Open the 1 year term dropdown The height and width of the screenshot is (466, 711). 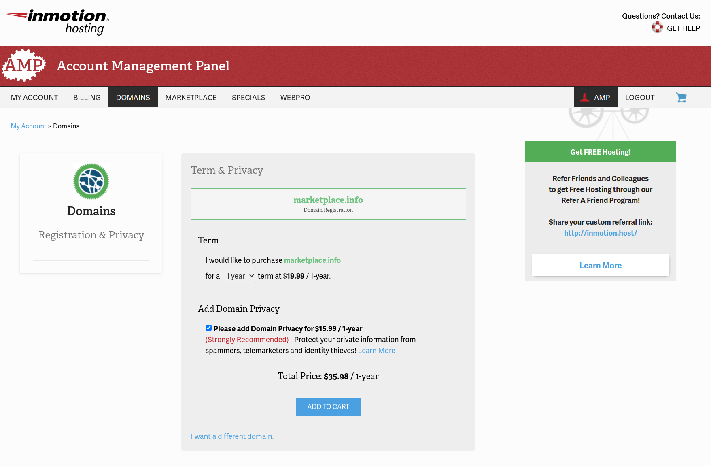tap(239, 276)
